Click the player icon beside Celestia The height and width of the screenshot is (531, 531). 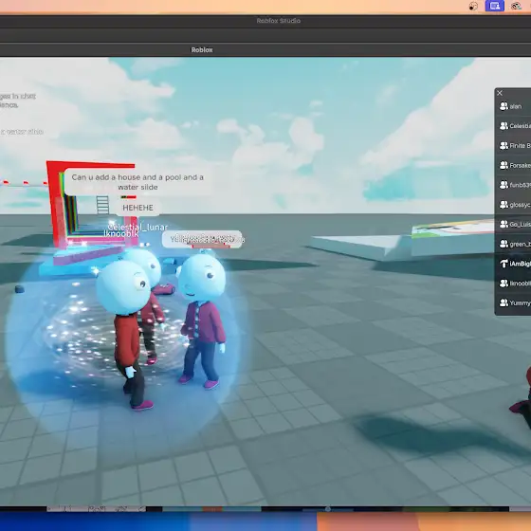click(504, 126)
